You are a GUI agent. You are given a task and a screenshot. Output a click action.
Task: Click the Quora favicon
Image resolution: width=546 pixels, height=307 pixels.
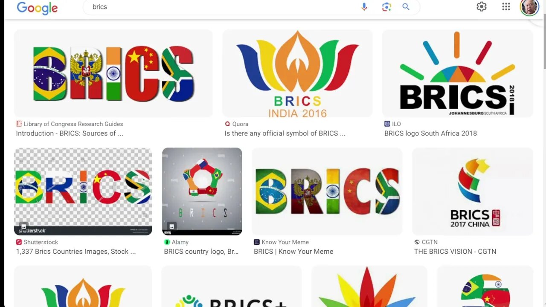pyautogui.click(x=227, y=124)
